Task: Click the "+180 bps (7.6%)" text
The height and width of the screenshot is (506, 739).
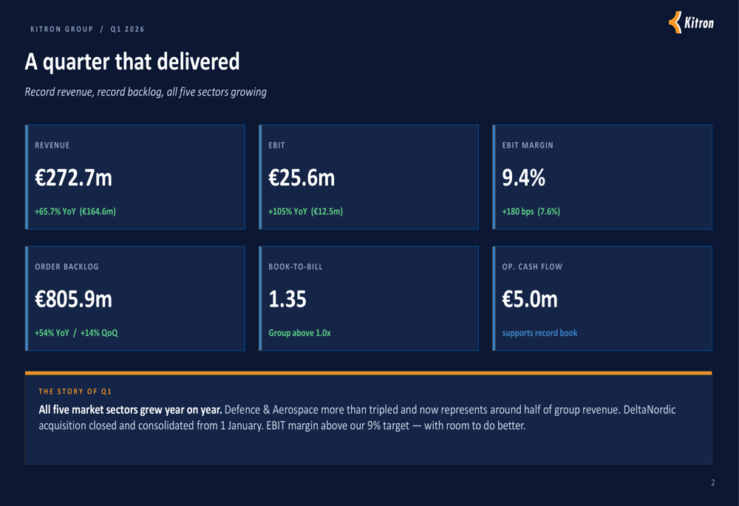Action: click(x=531, y=211)
